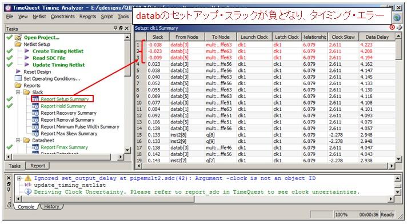
Task: Float the Tasks panel with dock icon
Action: point(121,28)
